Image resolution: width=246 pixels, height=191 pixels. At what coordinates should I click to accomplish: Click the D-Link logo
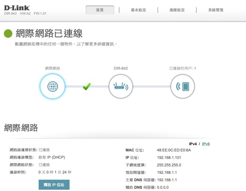[x=17, y=8]
